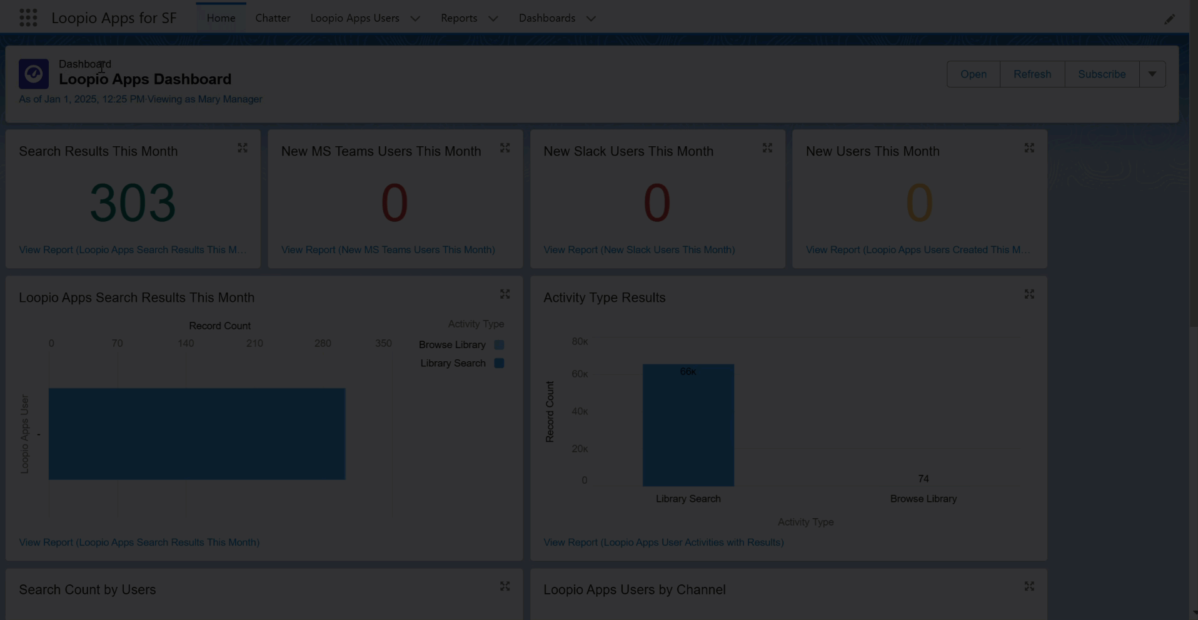Click the Loopio Apps Dashboard logo icon
The width and height of the screenshot is (1198, 620).
34,74
